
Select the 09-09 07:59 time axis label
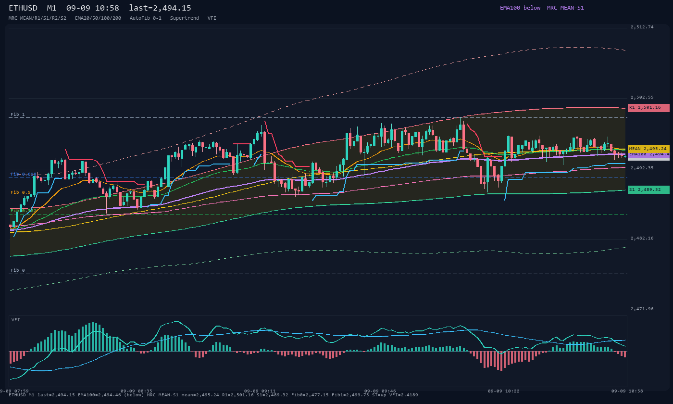coord(14,391)
